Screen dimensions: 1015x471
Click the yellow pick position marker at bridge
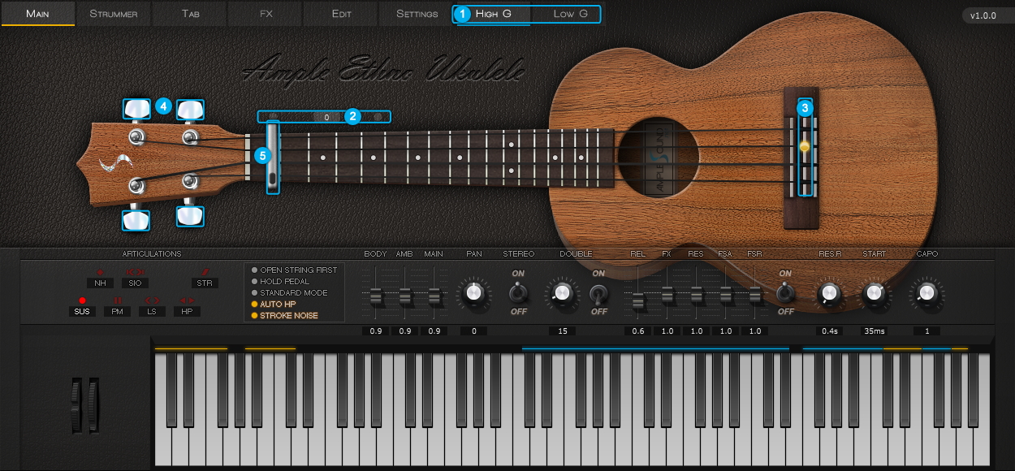pos(804,146)
